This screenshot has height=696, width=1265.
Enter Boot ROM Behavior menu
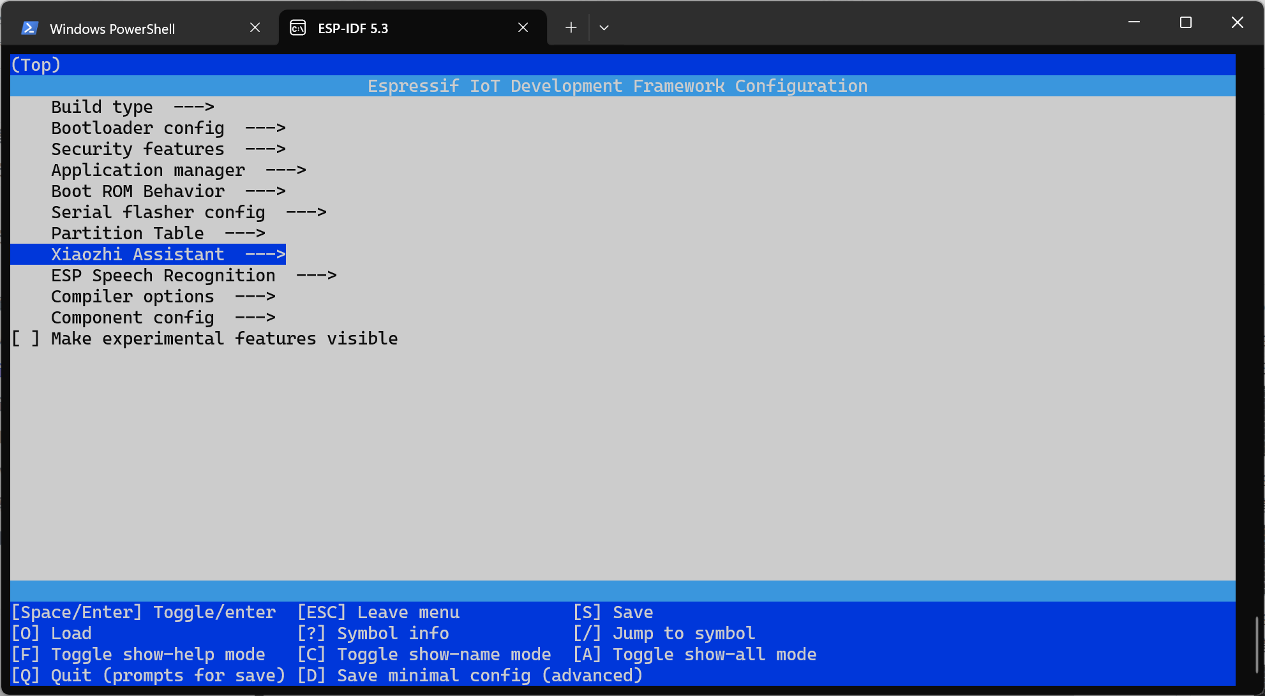coord(168,191)
